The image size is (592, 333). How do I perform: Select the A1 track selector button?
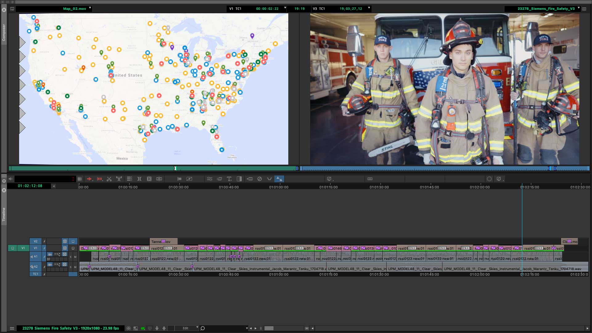pos(35,256)
